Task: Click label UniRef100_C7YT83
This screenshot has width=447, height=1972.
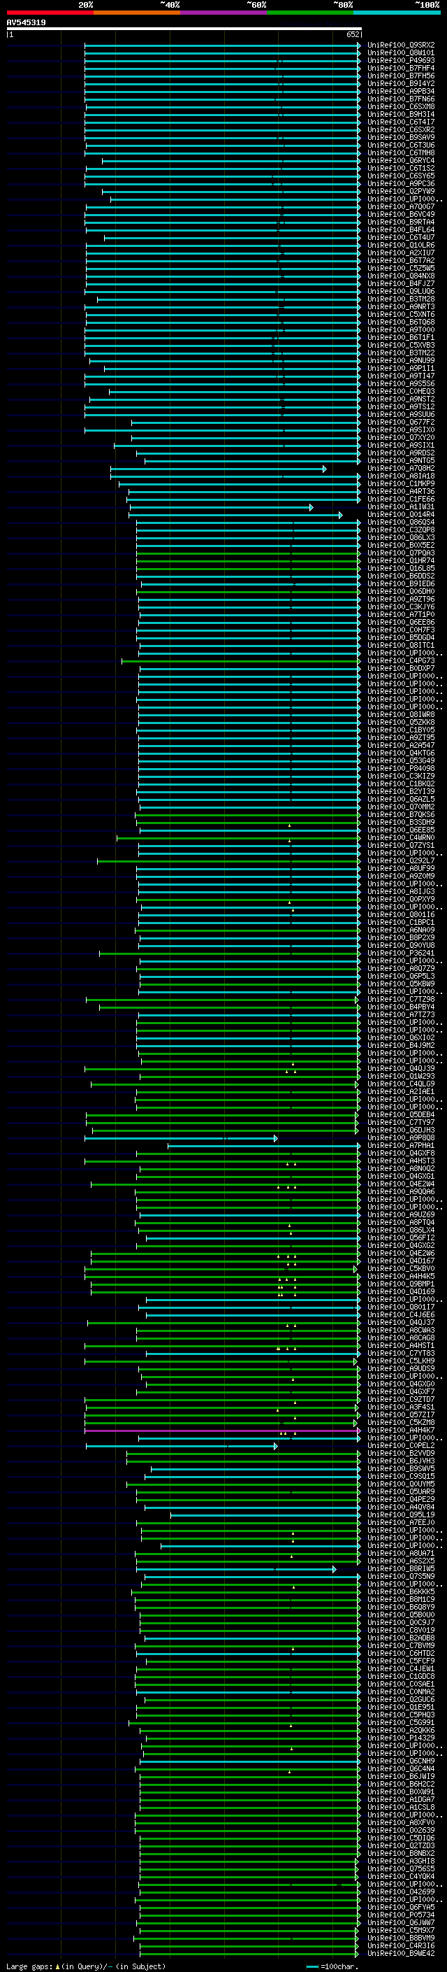Action: [401, 1353]
